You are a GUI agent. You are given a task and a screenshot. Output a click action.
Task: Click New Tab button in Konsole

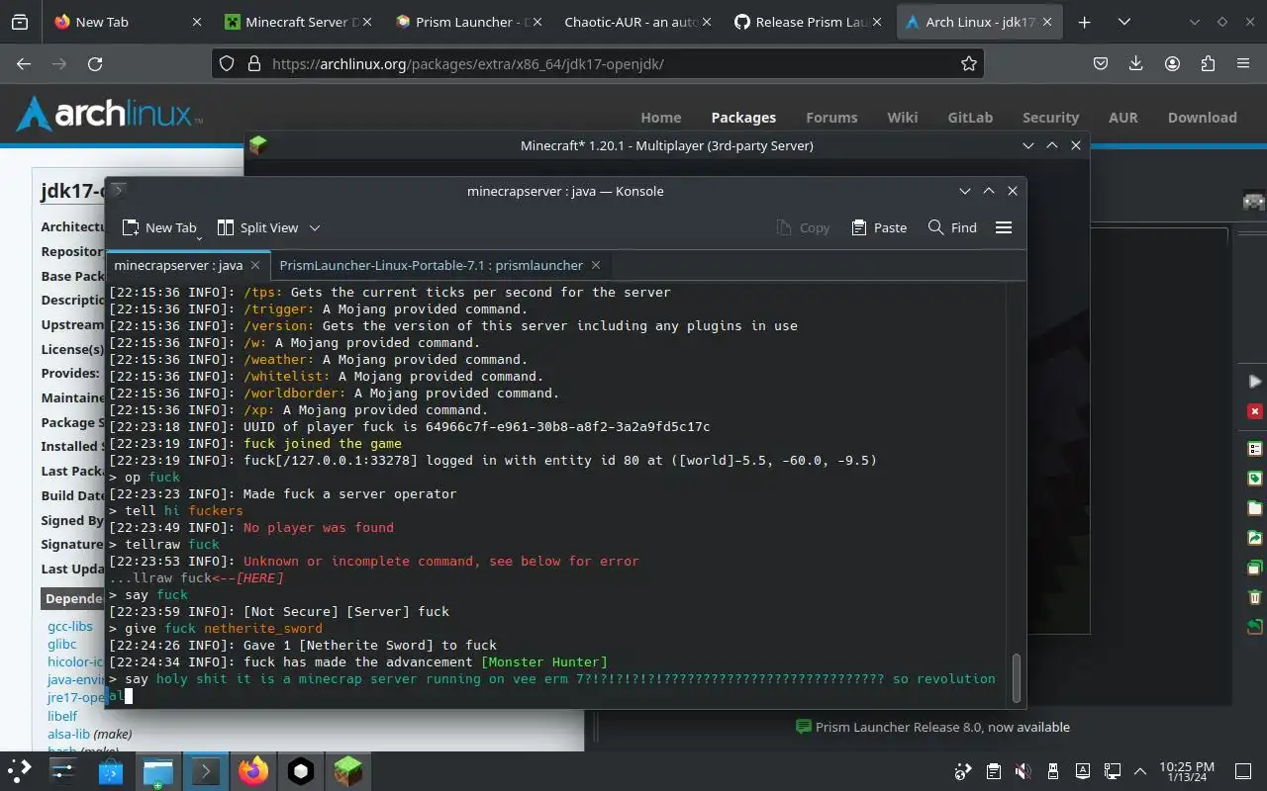point(158,227)
